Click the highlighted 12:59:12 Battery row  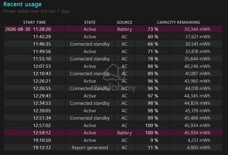point(113,132)
